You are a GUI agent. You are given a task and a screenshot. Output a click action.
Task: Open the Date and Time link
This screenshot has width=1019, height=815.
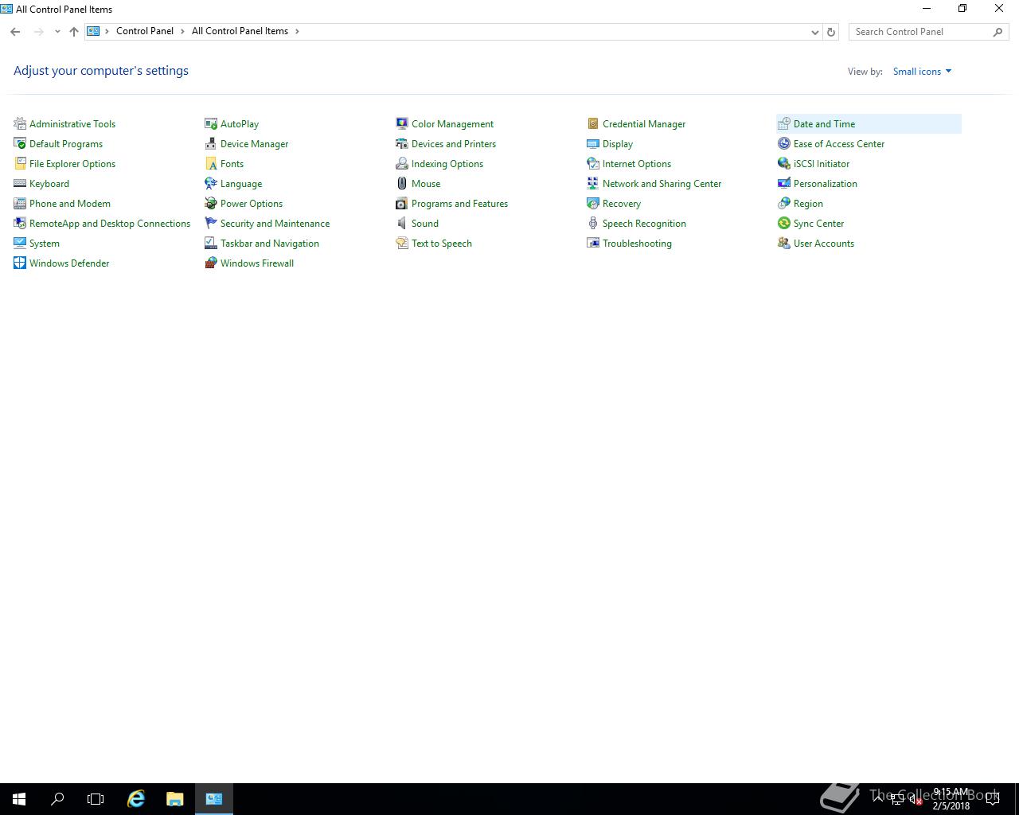(824, 123)
